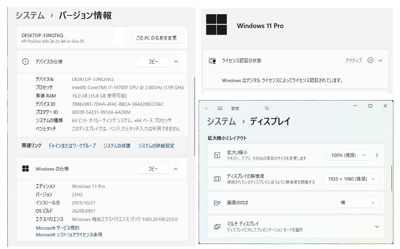The height and width of the screenshot is (249, 400).
Task: Click the 画面の向き orientation icon
Action: point(217,203)
